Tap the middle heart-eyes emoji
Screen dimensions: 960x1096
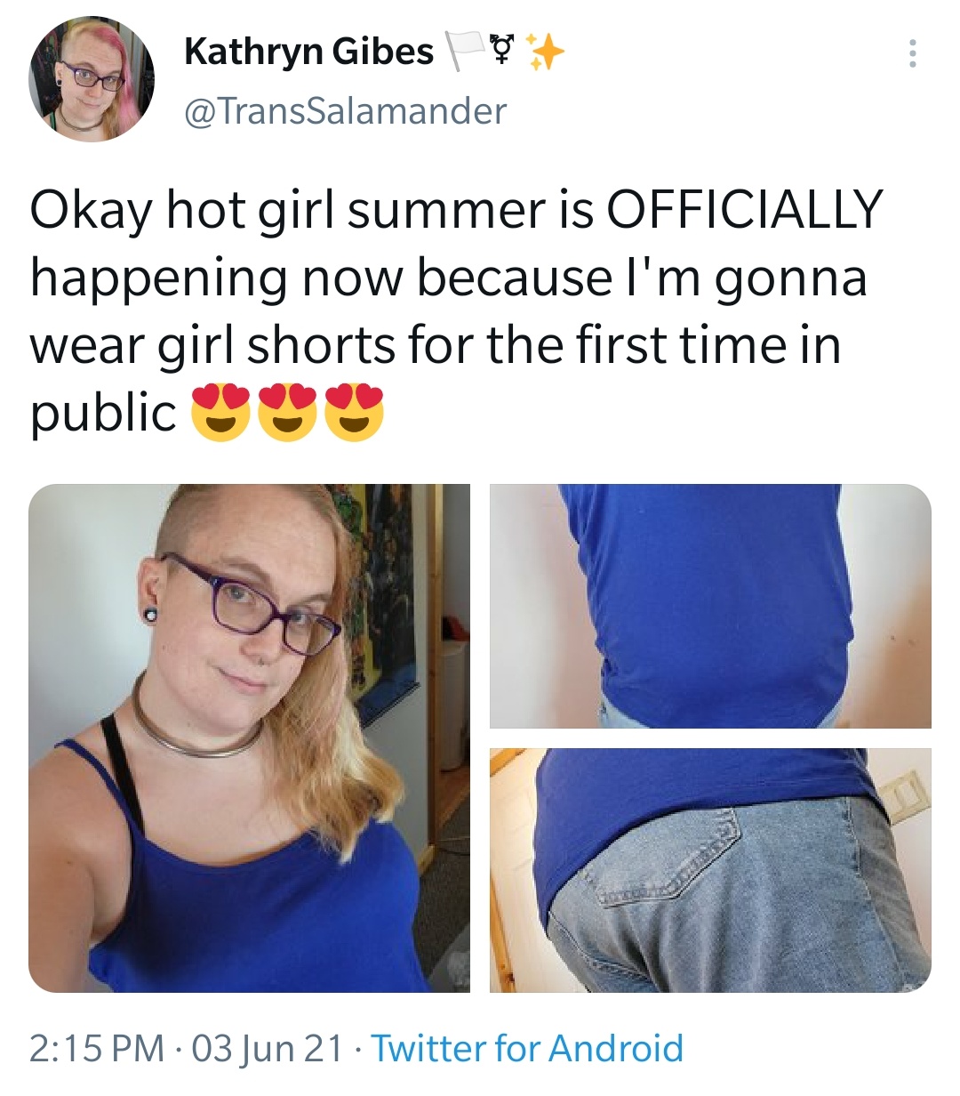(287, 413)
